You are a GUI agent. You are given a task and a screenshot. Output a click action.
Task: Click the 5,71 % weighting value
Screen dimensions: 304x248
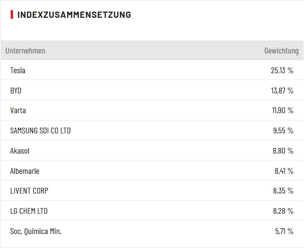coord(284,231)
